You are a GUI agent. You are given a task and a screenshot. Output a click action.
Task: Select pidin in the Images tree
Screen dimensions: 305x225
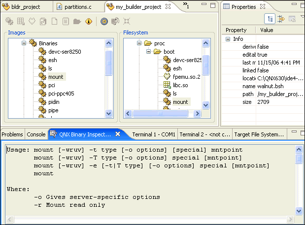pyautogui.click(x=53, y=102)
